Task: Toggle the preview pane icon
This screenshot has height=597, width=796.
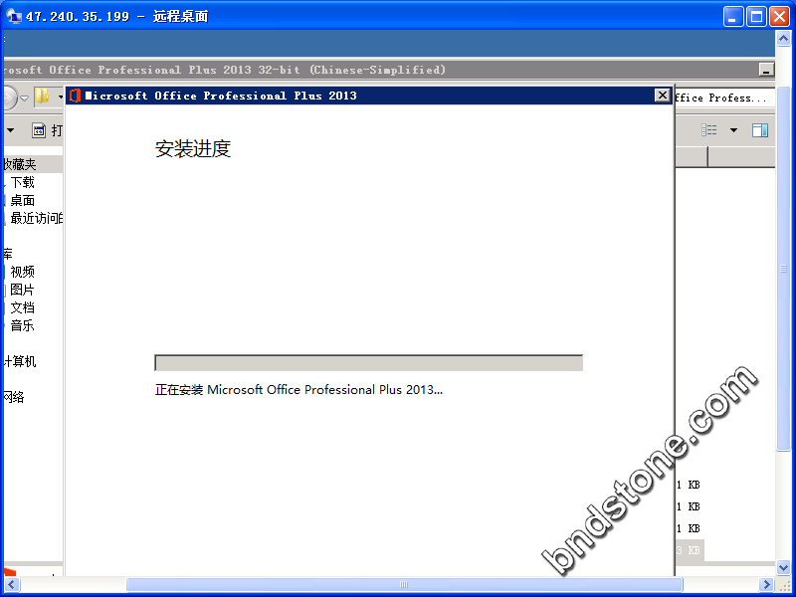Action: pos(760,130)
